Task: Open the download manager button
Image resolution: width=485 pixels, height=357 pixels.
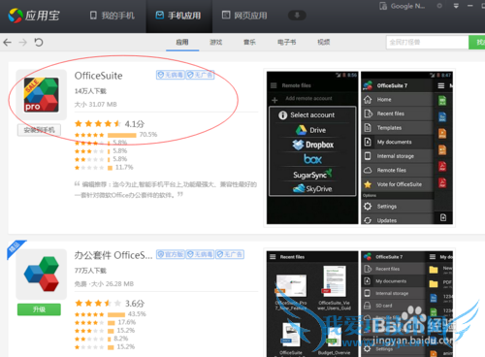Action: coord(297,16)
